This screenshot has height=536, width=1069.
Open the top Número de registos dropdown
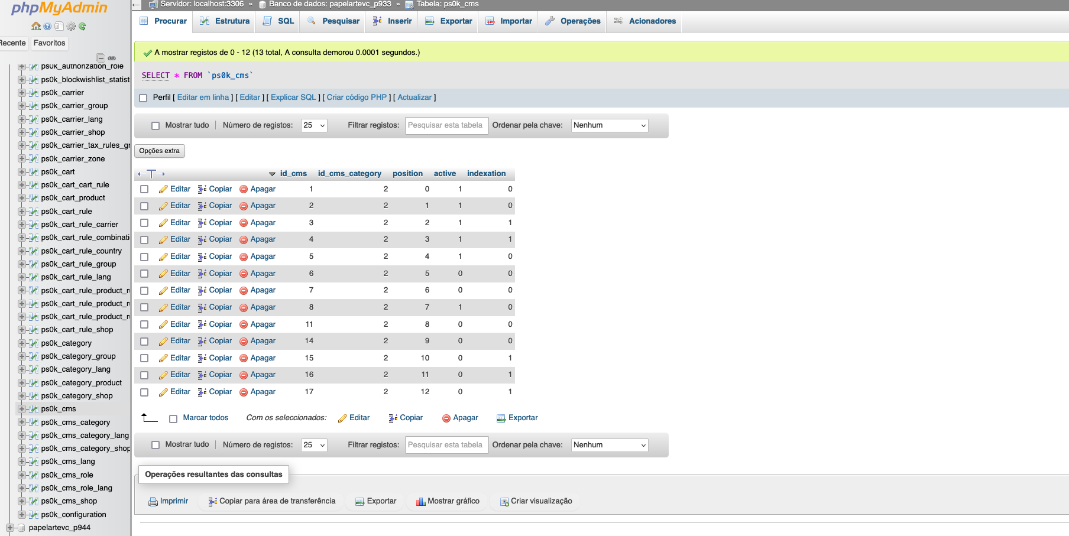click(314, 125)
